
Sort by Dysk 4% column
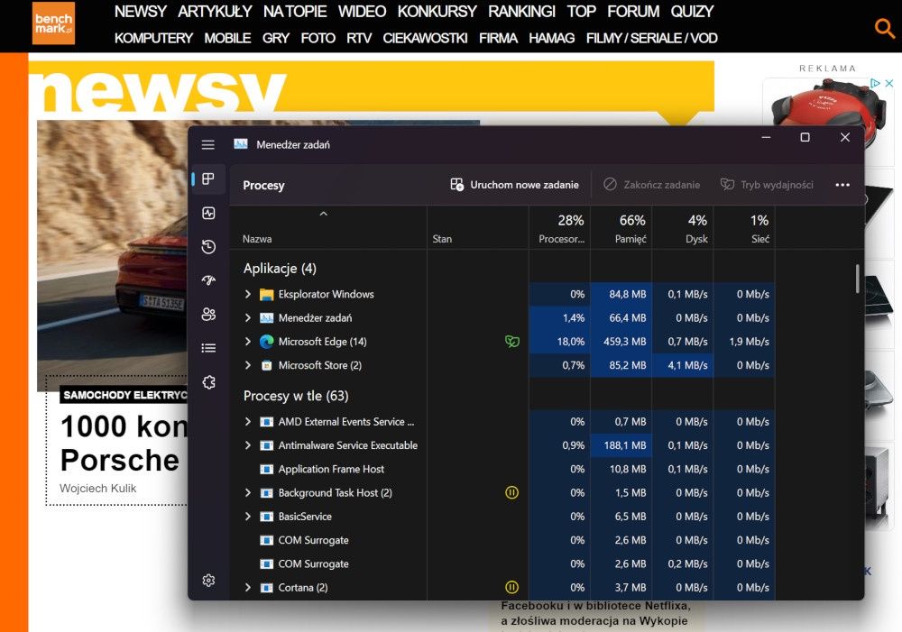coord(682,228)
